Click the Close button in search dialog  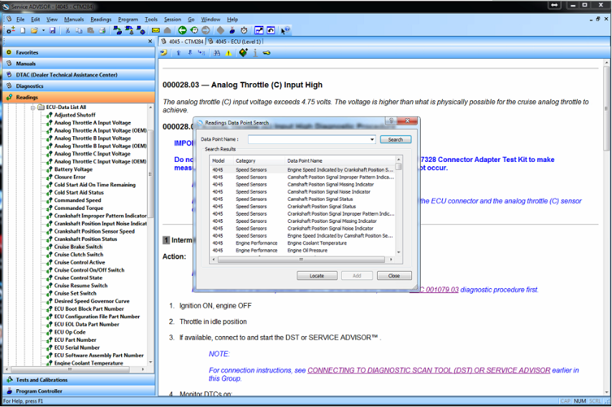point(394,276)
